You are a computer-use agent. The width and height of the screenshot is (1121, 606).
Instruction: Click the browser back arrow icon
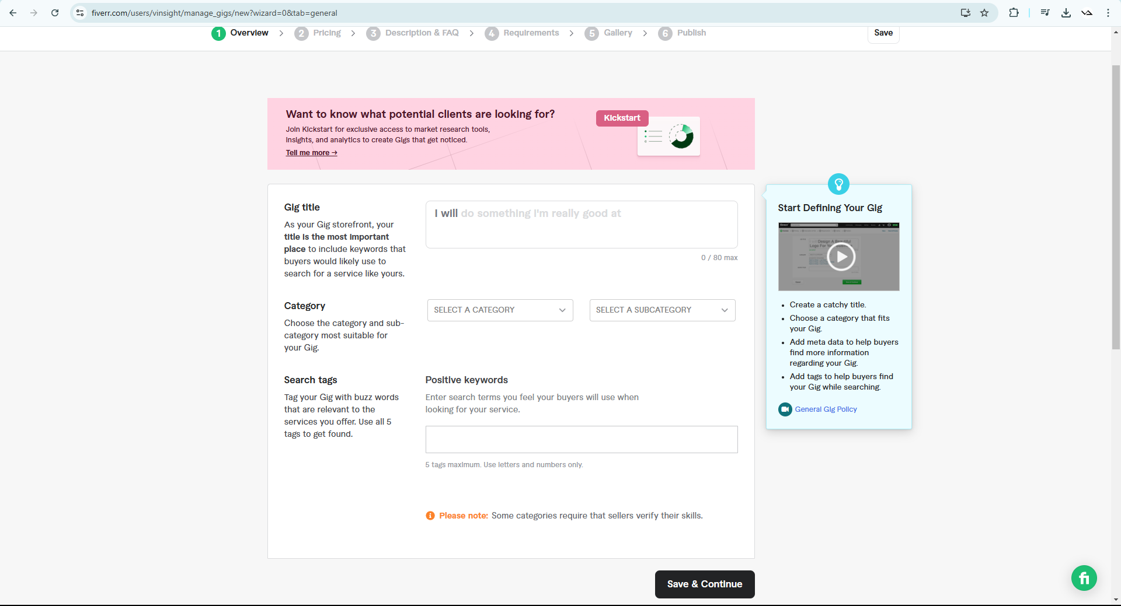pyautogui.click(x=13, y=13)
